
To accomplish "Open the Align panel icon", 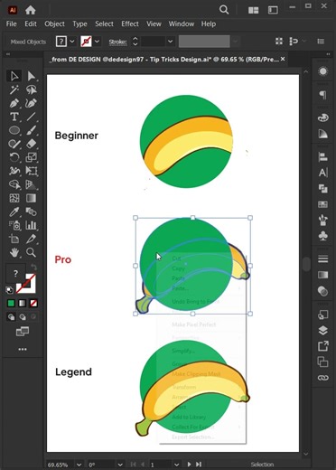I will coord(322,156).
